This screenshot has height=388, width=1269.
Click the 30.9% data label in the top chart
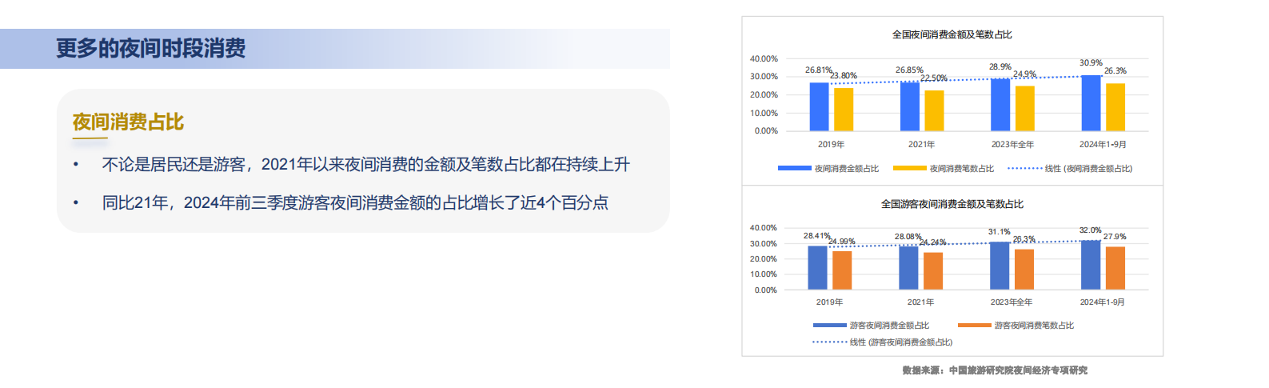[1091, 62]
